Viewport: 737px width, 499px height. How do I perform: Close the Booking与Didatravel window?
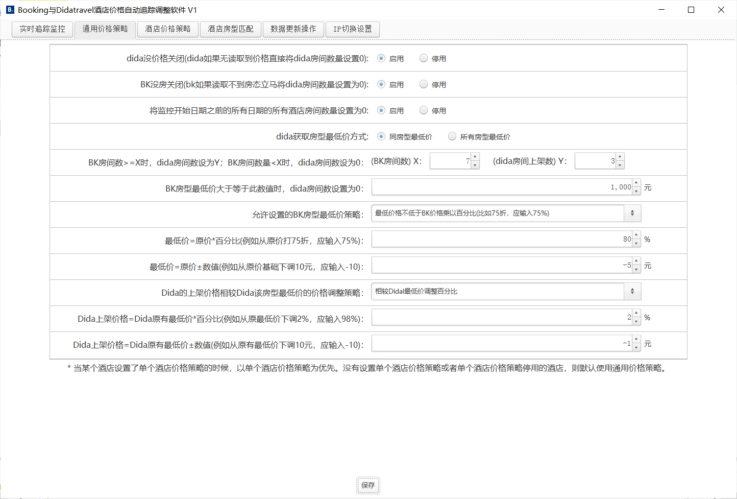click(721, 10)
